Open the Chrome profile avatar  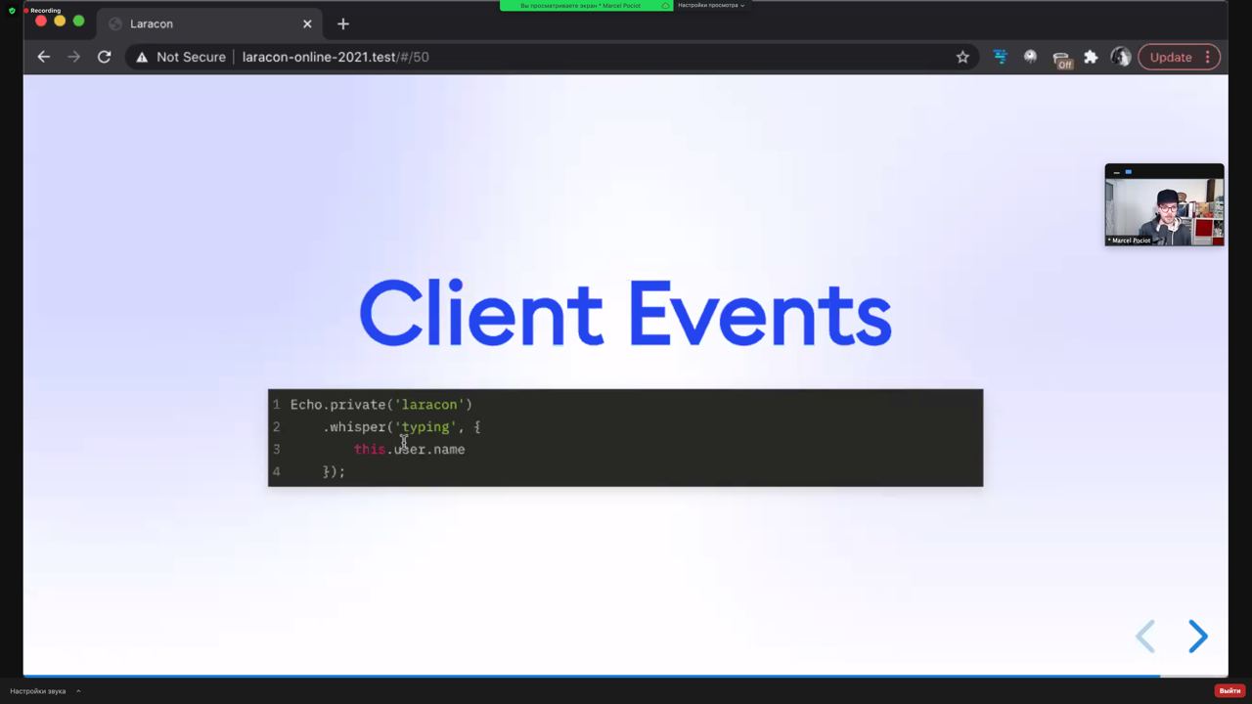1121,57
